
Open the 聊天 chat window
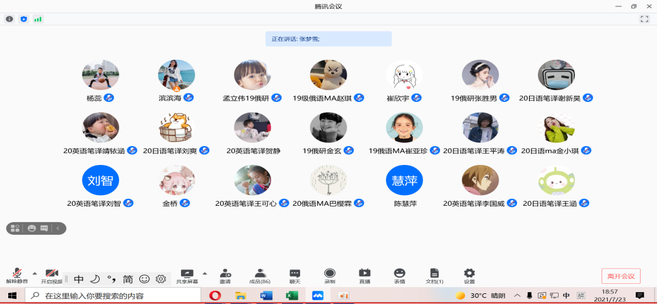point(294,276)
